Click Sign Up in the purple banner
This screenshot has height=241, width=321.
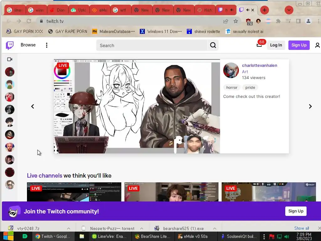click(x=296, y=211)
